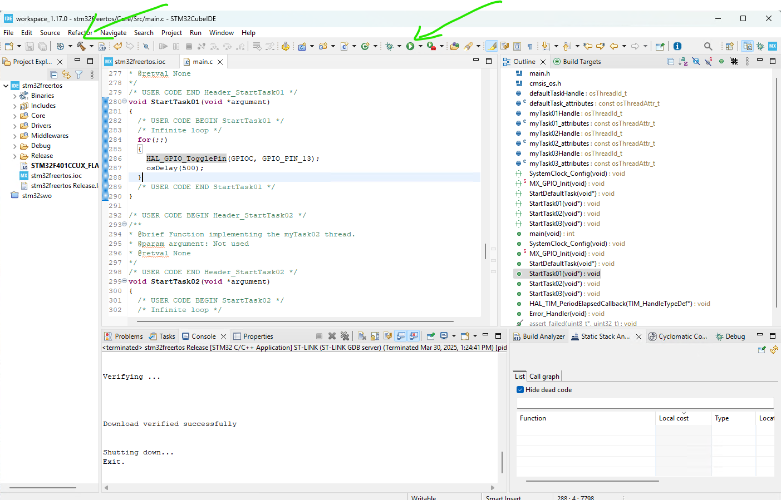
Task: Click the Debug (bug) toolbar icon
Action: click(389, 46)
